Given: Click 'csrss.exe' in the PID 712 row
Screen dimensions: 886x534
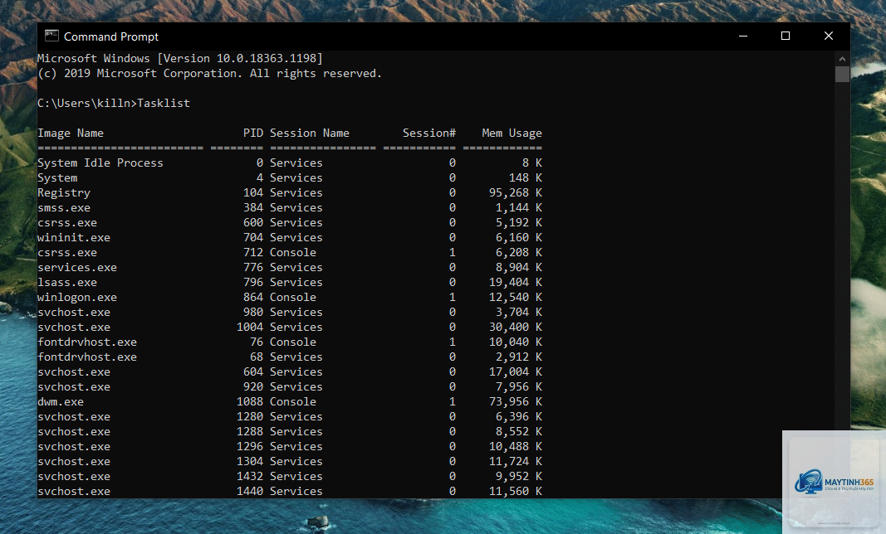Looking at the screenshot, I should click(67, 253).
